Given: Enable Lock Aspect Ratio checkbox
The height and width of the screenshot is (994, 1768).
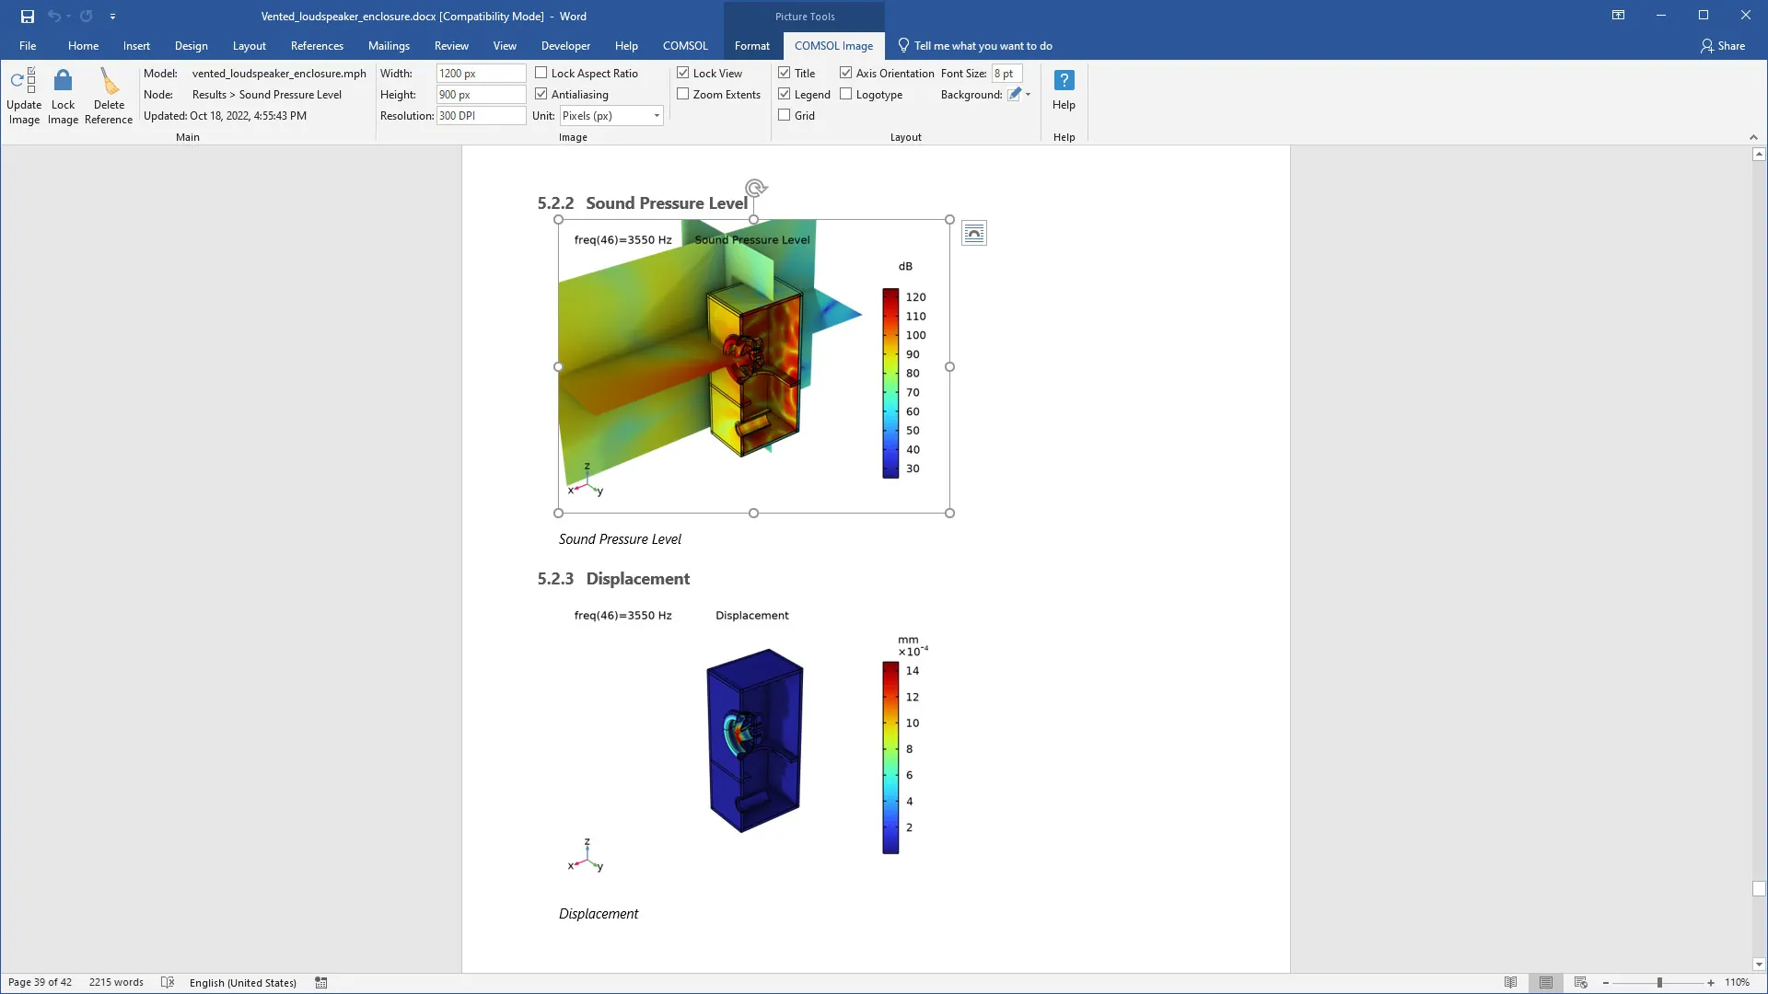Looking at the screenshot, I should [541, 73].
